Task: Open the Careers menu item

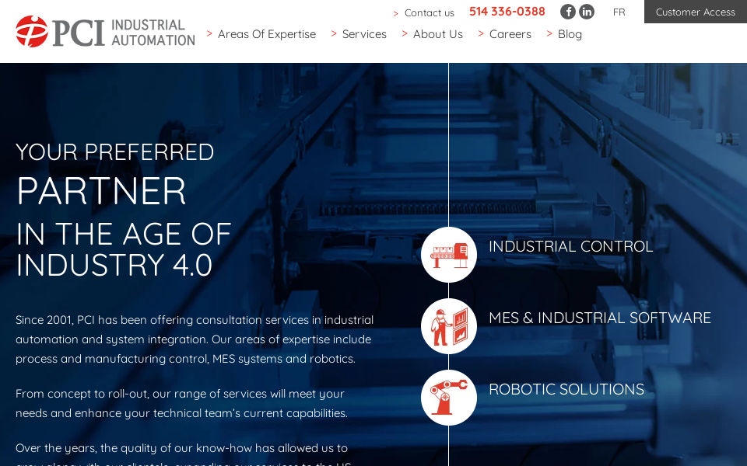Action: 510,34
